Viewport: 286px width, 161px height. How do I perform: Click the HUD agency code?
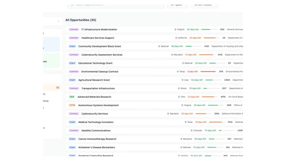(207, 47)
